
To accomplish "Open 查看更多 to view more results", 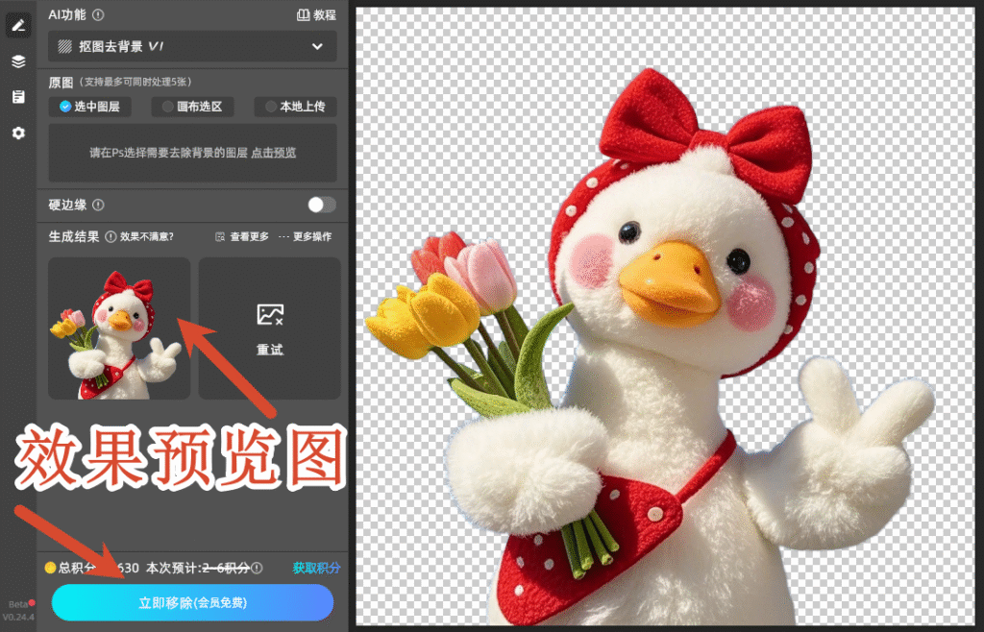I will [x=242, y=236].
